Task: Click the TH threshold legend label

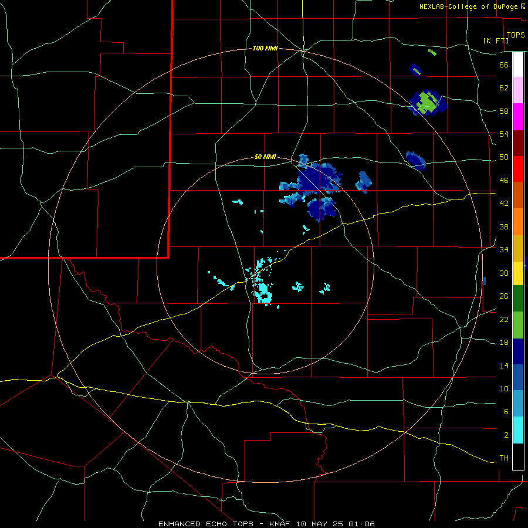Action: tap(504, 458)
